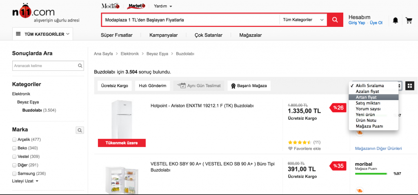Click the hamburger icon of Tüm Kategoriler
The width and height of the screenshot is (418, 195).
tap(18, 34)
